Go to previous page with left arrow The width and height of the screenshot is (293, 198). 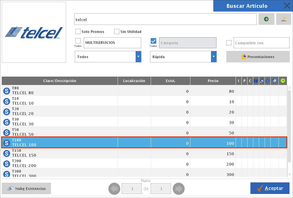point(114,189)
